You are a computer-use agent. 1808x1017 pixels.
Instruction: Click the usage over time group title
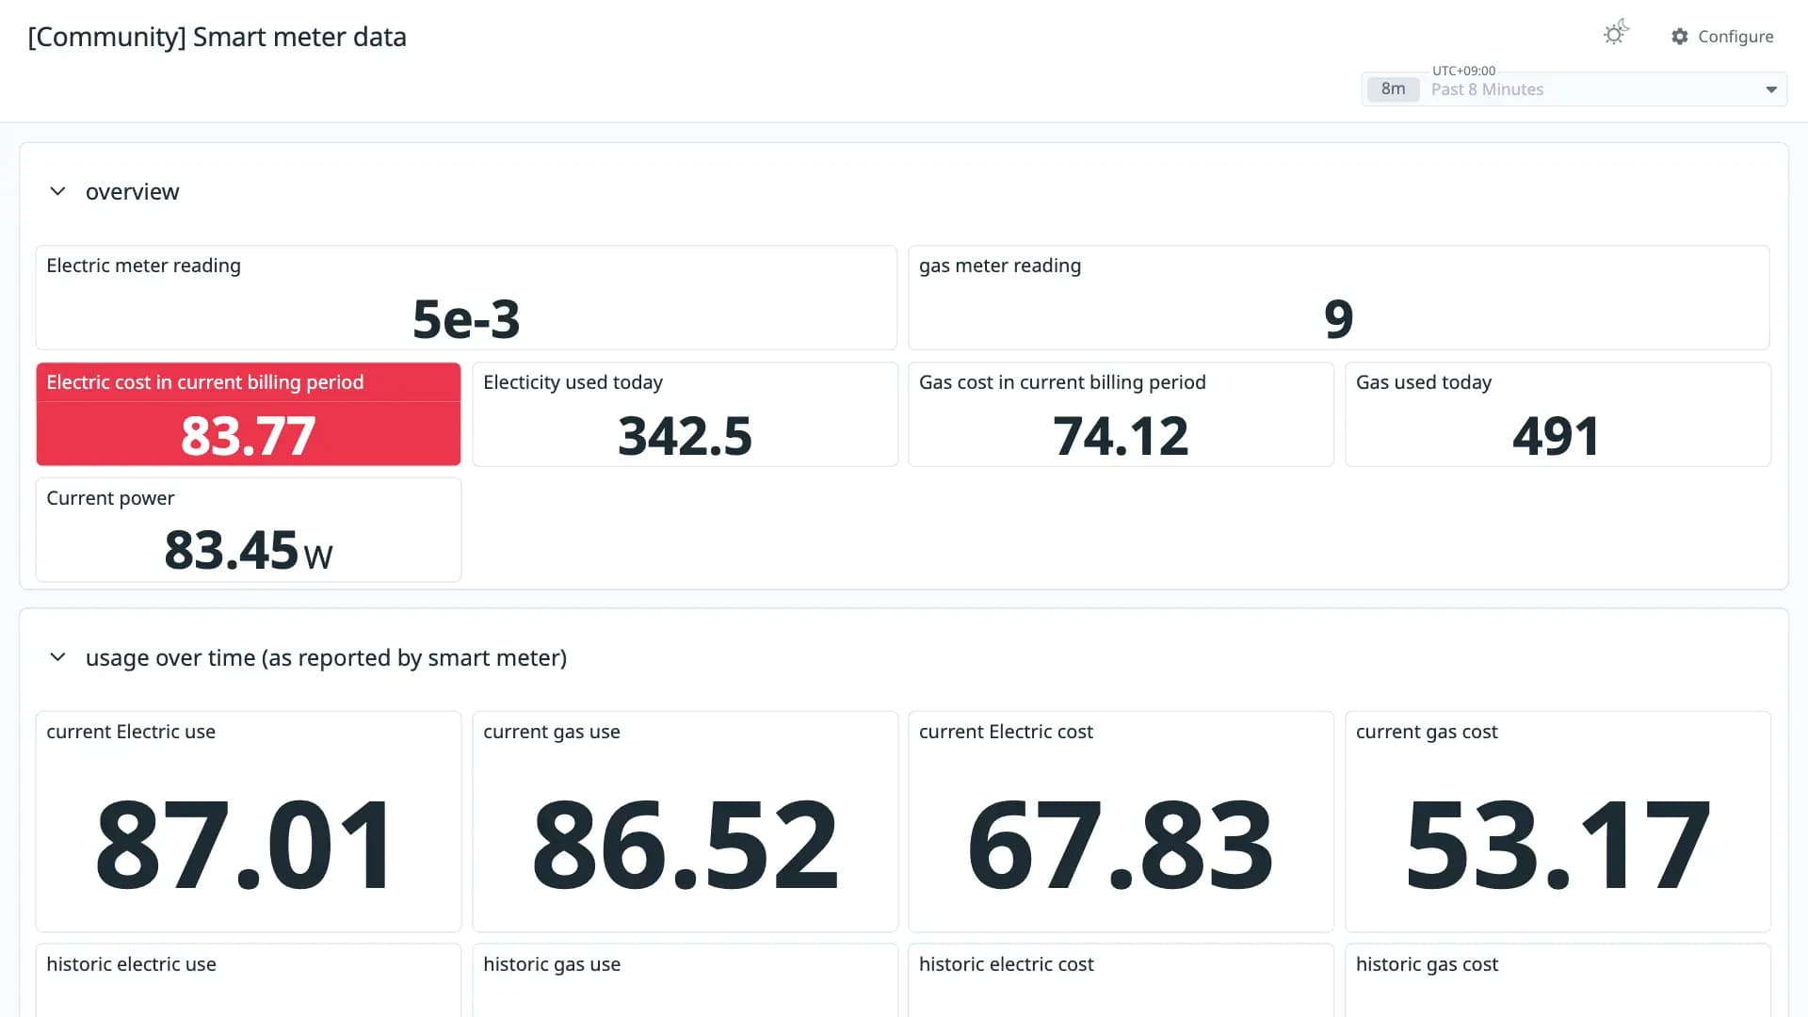click(326, 657)
